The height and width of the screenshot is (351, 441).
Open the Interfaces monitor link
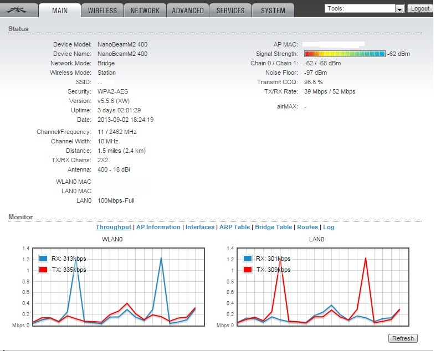pos(200,227)
